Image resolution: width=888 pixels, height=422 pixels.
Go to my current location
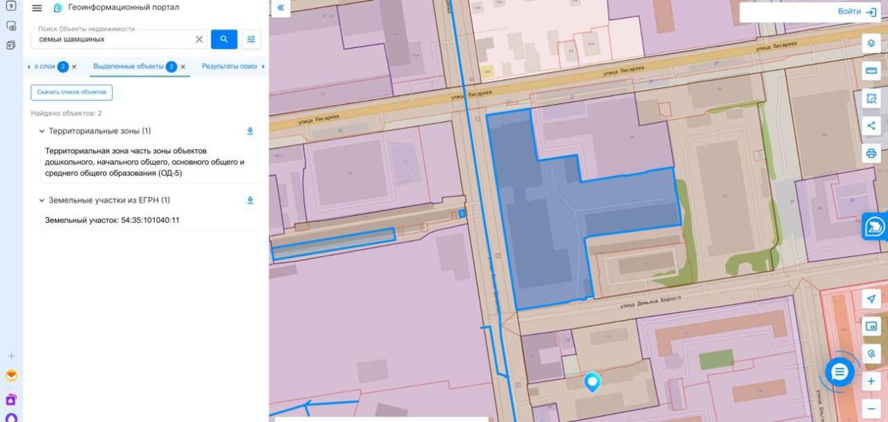(x=871, y=299)
